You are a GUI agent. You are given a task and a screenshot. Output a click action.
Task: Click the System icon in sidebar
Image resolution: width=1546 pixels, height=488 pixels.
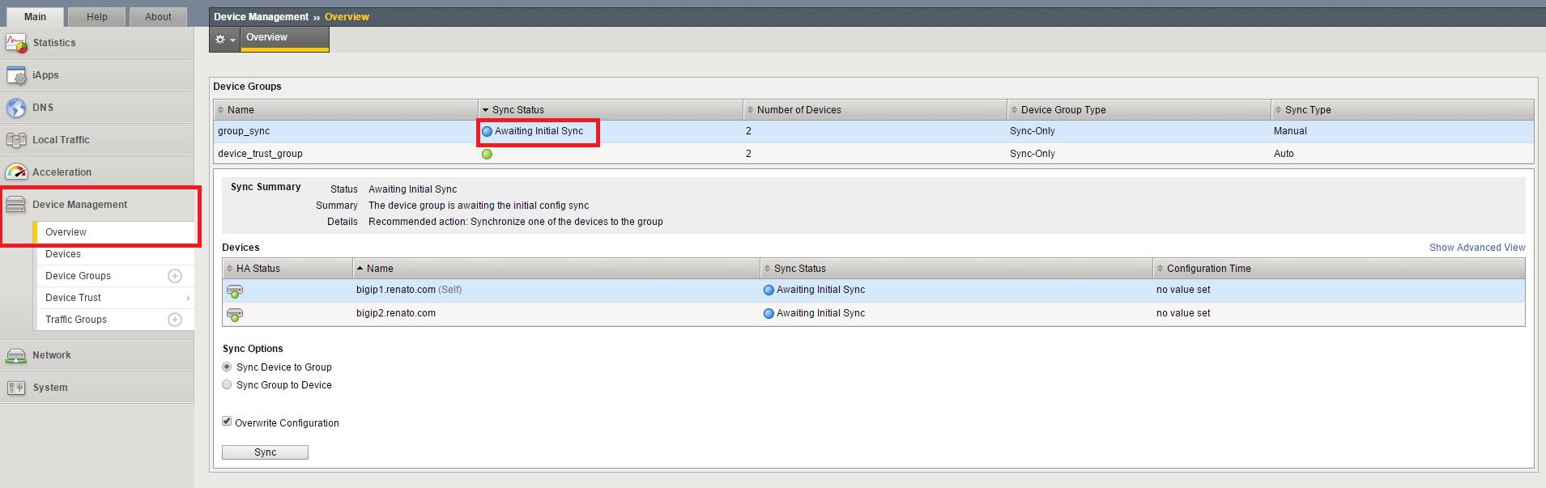(x=16, y=388)
